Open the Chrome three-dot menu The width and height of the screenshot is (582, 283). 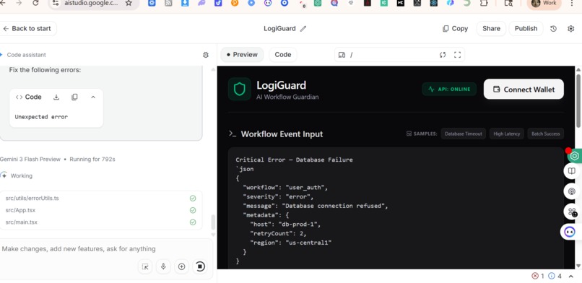(x=572, y=4)
